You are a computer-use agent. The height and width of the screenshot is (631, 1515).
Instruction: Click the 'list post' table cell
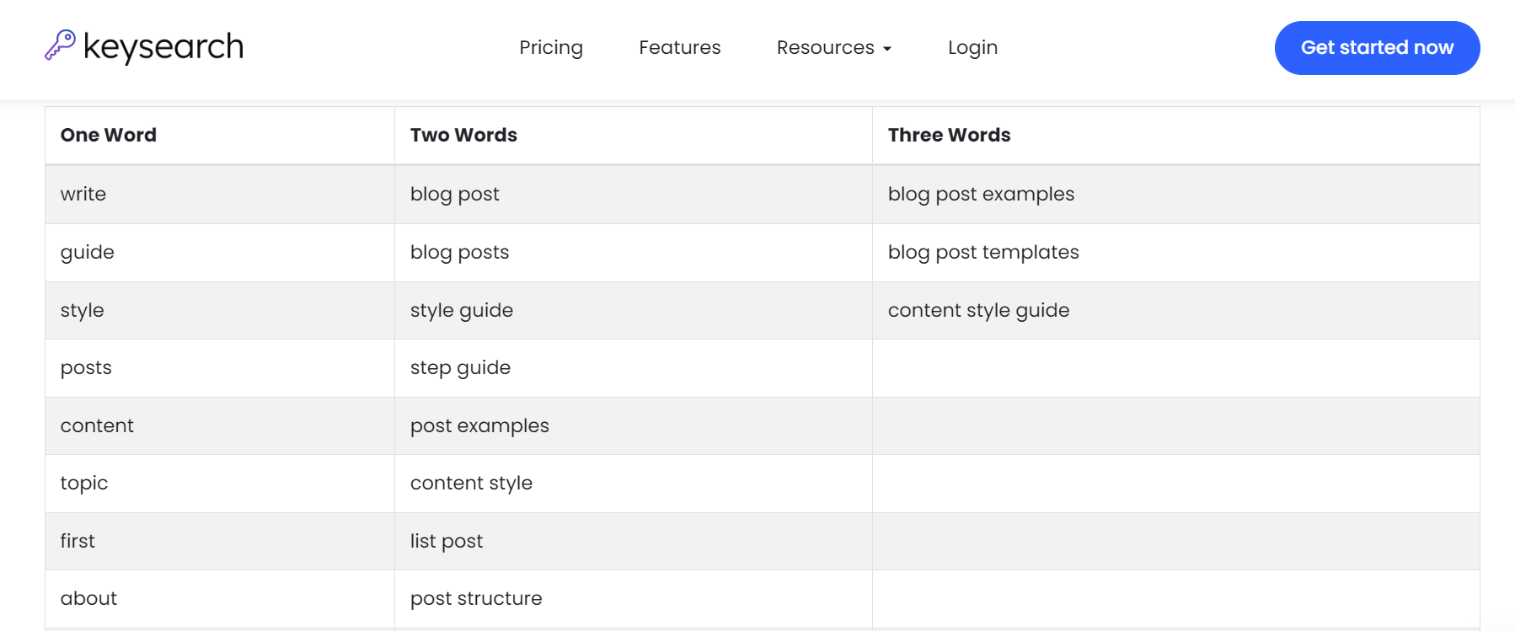(447, 541)
